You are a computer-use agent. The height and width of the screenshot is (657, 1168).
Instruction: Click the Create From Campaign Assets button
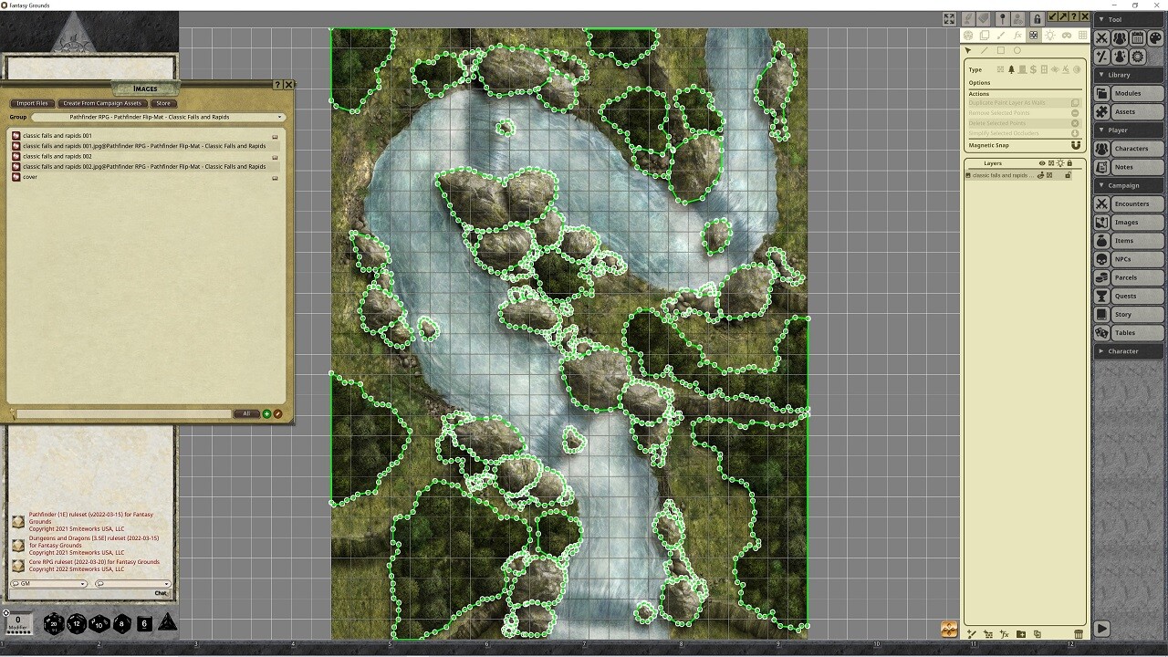coord(102,103)
